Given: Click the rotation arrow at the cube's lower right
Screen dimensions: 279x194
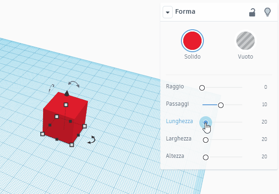Looking at the screenshot, I should coord(92,140).
